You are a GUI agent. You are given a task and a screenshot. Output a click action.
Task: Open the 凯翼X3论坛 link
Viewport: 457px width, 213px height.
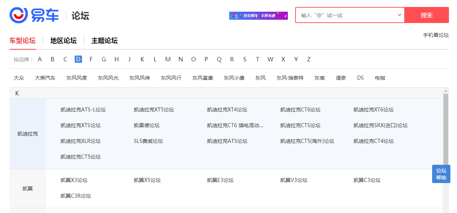(74, 180)
